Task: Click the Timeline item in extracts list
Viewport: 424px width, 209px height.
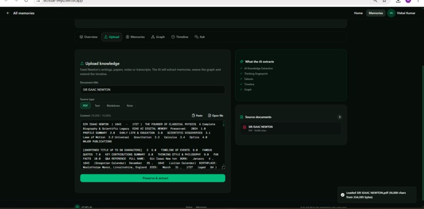Action: 249,84
